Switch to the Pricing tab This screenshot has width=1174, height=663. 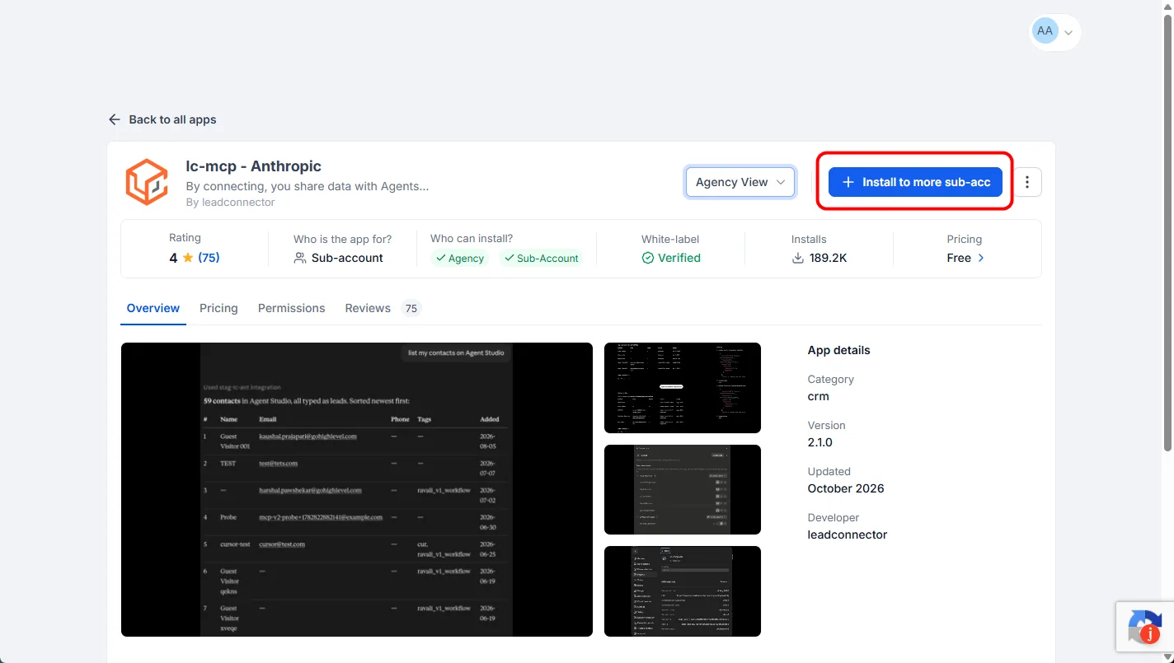coord(218,308)
